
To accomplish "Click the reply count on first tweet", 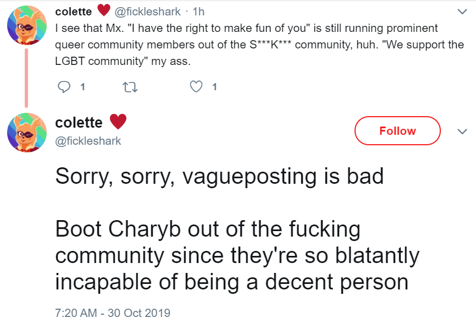I will pos(82,86).
